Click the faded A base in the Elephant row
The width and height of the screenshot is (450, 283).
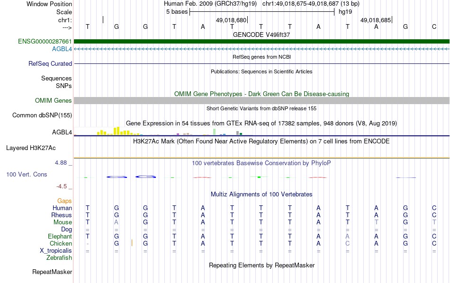click(x=347, y=236)
